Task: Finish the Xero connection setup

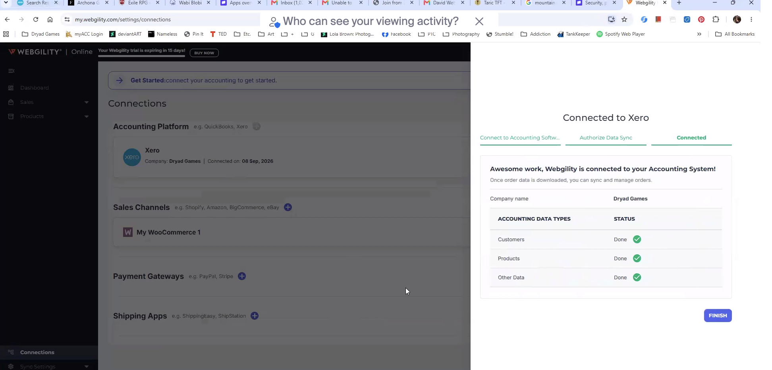Action: click(x=718, y=316)
